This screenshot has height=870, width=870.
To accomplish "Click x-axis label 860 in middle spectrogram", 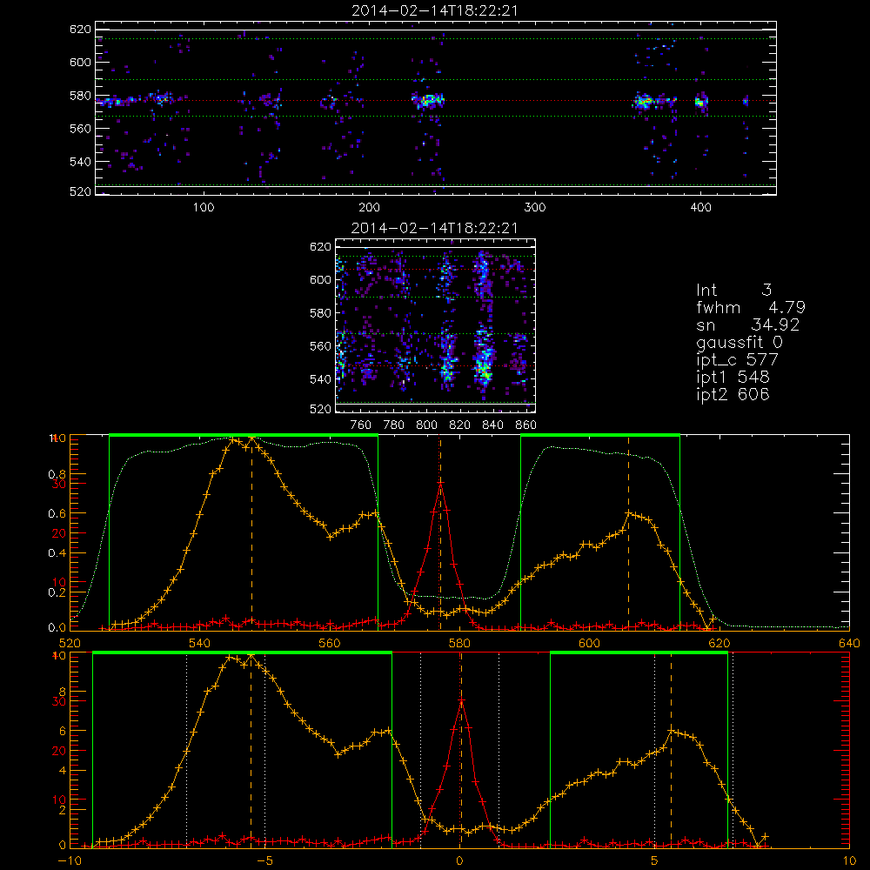I will click(x=525, y=425).
